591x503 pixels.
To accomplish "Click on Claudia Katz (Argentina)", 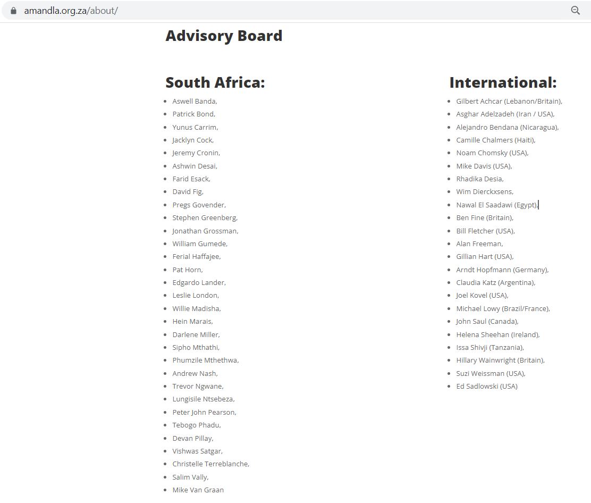I will 496,282.
